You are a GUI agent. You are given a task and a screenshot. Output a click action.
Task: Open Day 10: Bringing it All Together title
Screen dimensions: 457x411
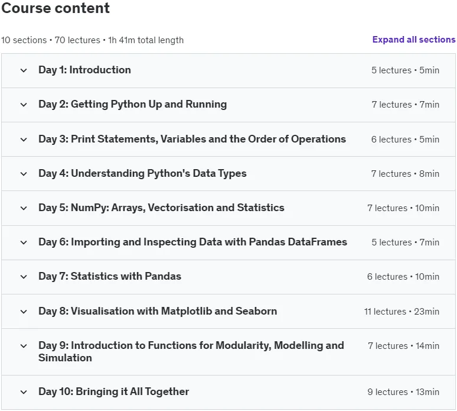[x=114, y=391]
